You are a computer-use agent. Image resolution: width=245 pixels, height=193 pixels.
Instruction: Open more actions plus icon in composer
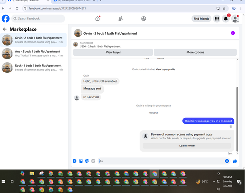[x=74, y=161]
